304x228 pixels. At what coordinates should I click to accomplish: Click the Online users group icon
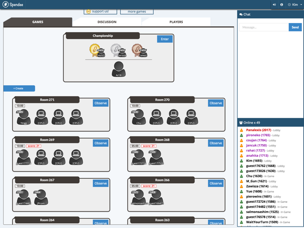pyautogui.click(x=241, y=123)
